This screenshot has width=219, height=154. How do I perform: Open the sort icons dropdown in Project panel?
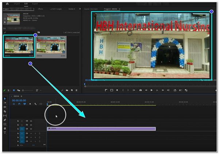(x=38, y=90)
